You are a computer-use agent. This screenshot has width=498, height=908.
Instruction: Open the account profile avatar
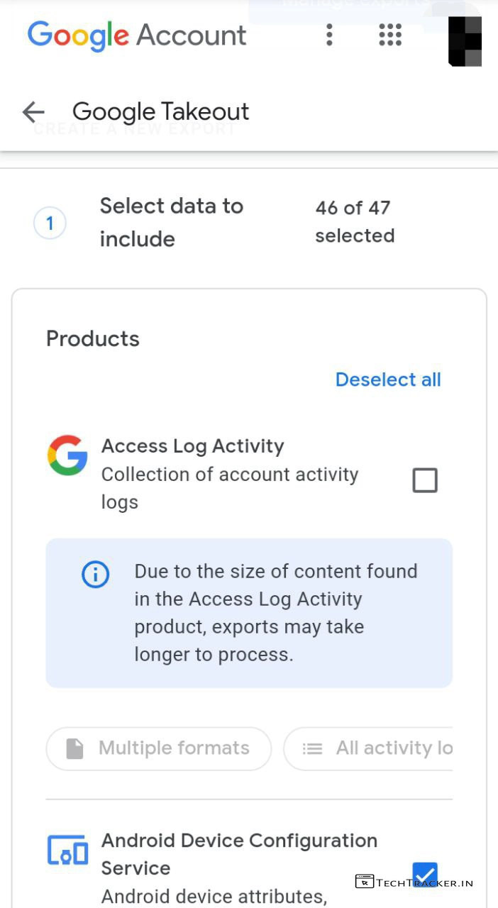pos(465,40)
